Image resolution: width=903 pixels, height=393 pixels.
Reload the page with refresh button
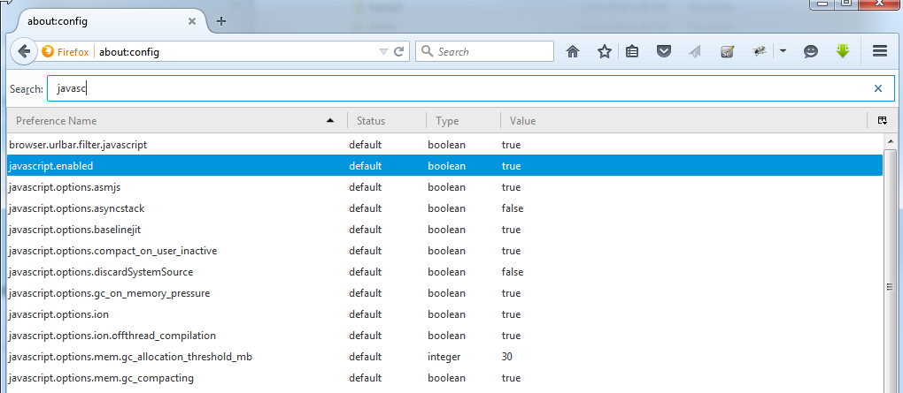click(x=399, y=52)
